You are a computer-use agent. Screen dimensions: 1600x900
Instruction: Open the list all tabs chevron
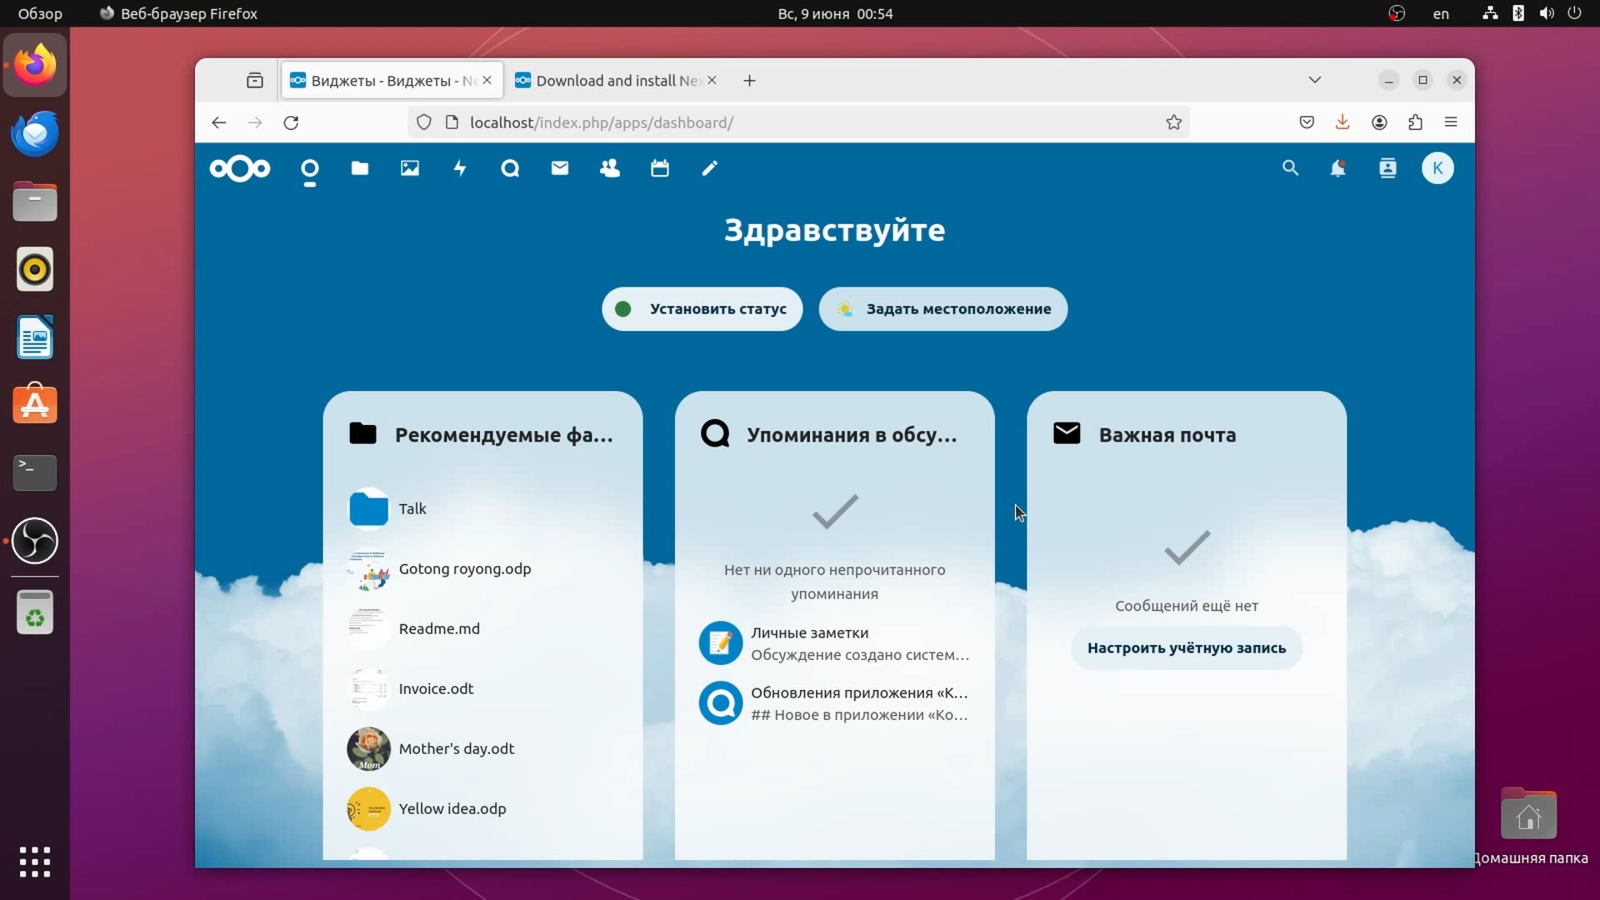1315,80
